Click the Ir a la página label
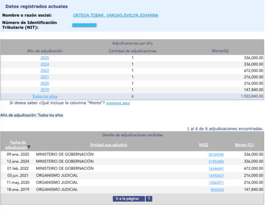267x210 pixels. click(129, 199)
